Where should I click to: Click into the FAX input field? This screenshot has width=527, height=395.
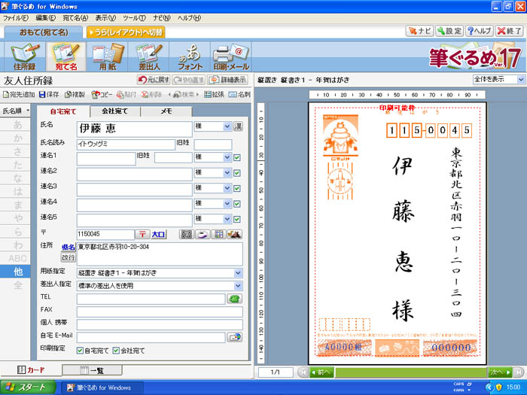(158, 311)
